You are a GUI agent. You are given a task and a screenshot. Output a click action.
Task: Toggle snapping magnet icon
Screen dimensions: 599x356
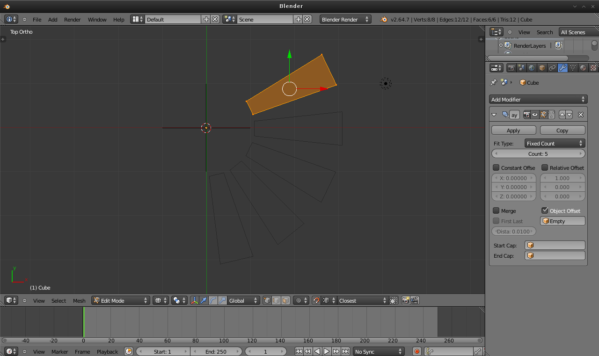pos(316,300)
